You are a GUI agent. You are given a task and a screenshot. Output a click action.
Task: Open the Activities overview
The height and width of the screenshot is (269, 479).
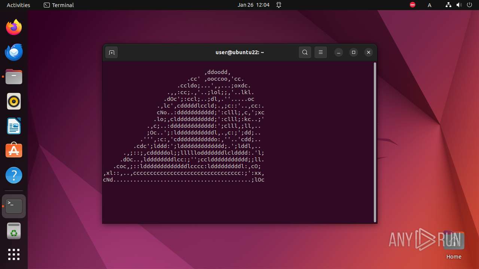tap(18, 5)
